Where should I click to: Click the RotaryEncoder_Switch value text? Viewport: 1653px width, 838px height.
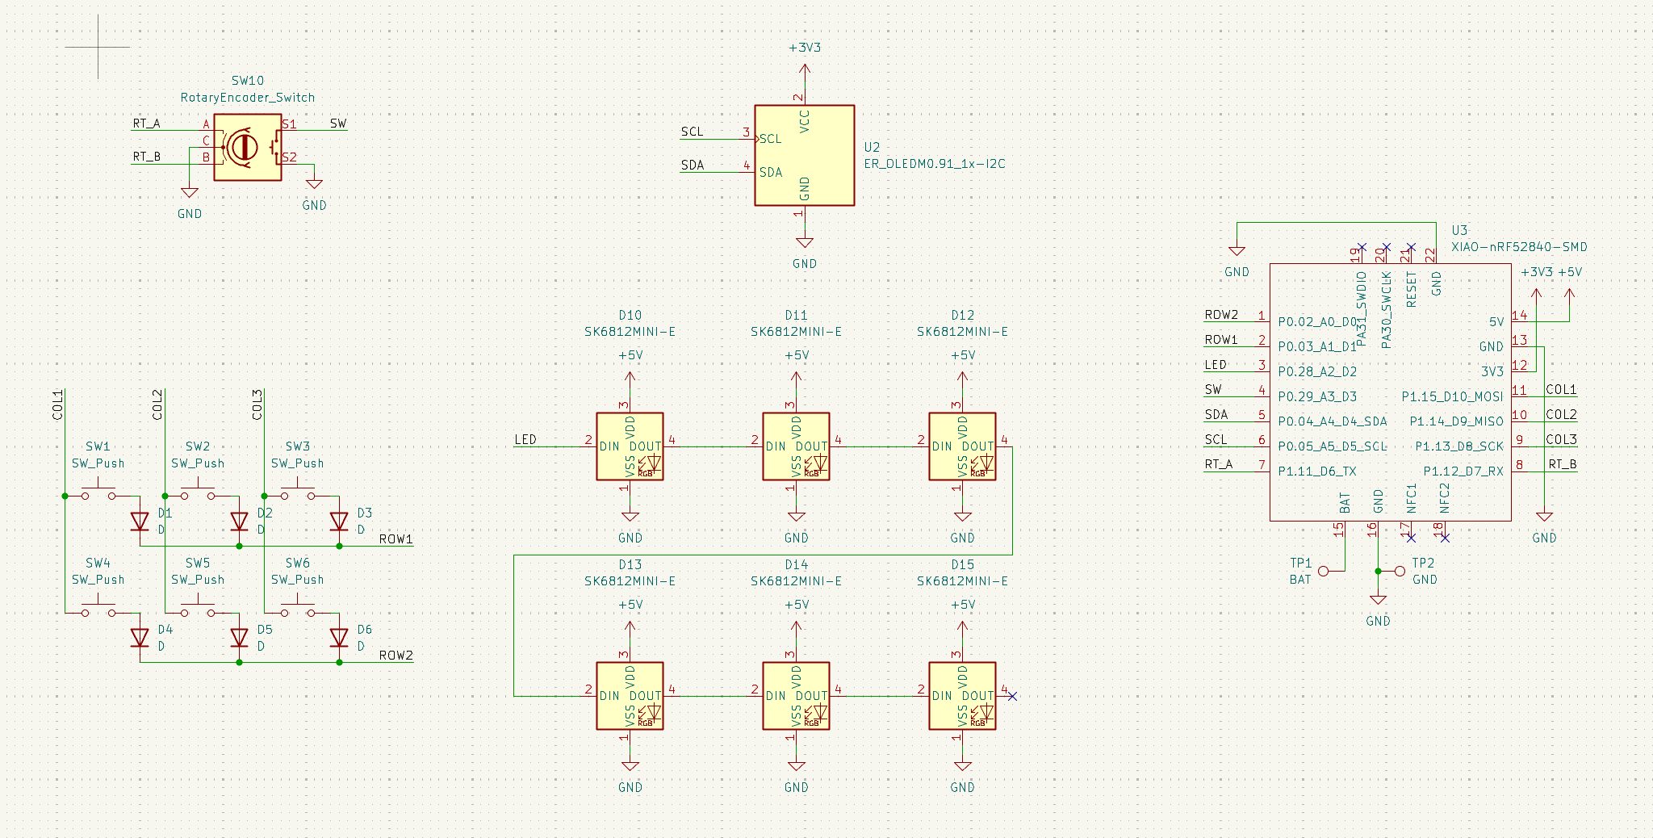248,98
